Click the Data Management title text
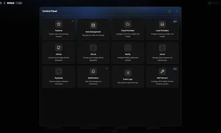Screen dimensions: 221x133 tap(93, 32)
